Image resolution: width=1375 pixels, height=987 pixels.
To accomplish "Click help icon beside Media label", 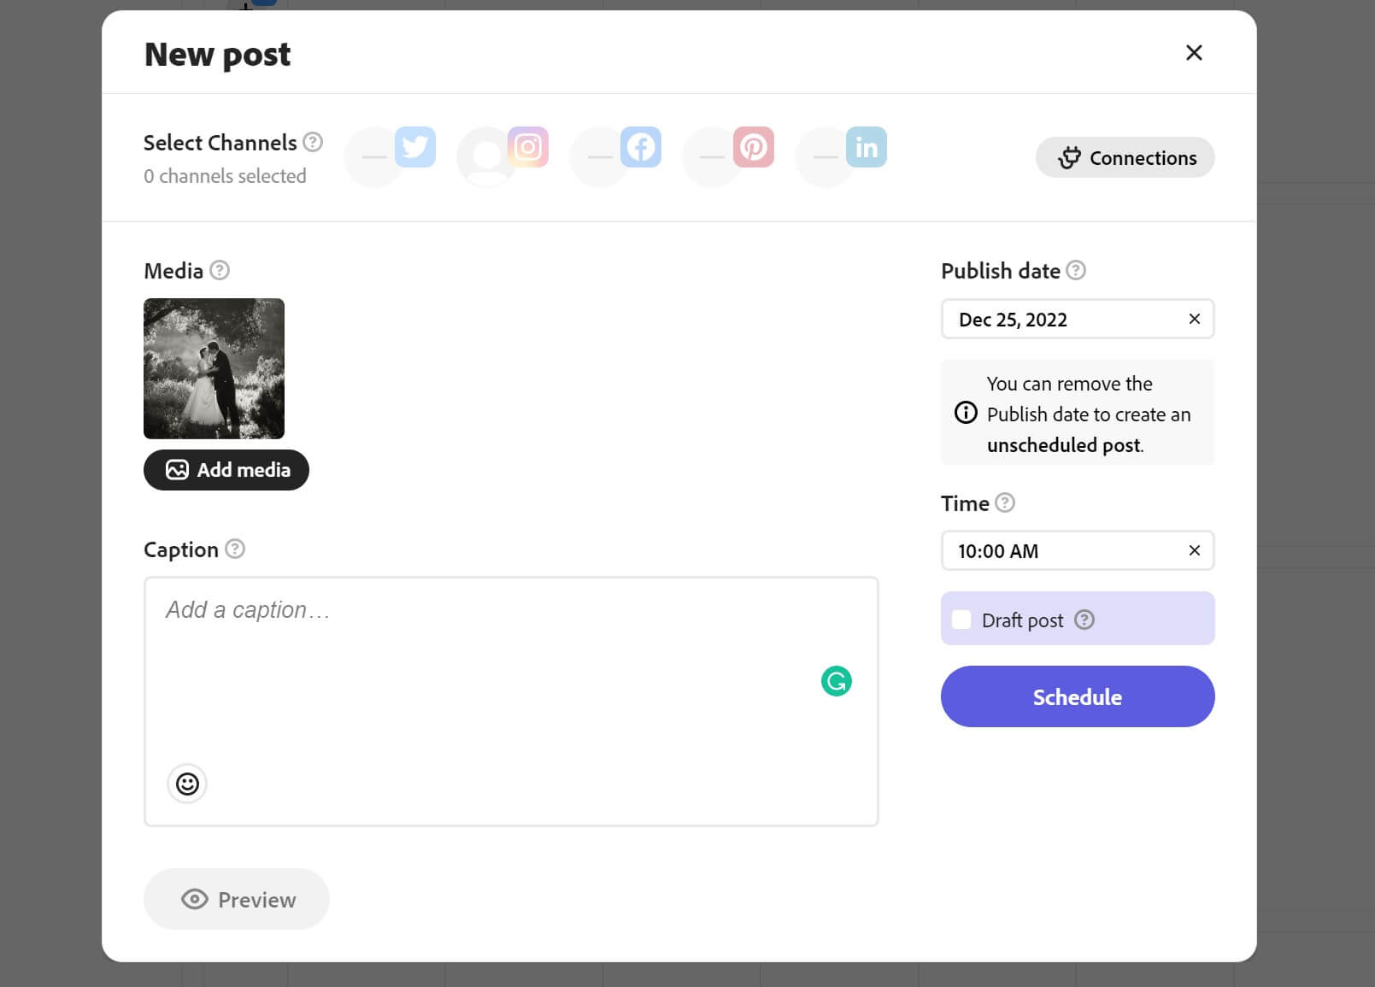I will 220,270.
